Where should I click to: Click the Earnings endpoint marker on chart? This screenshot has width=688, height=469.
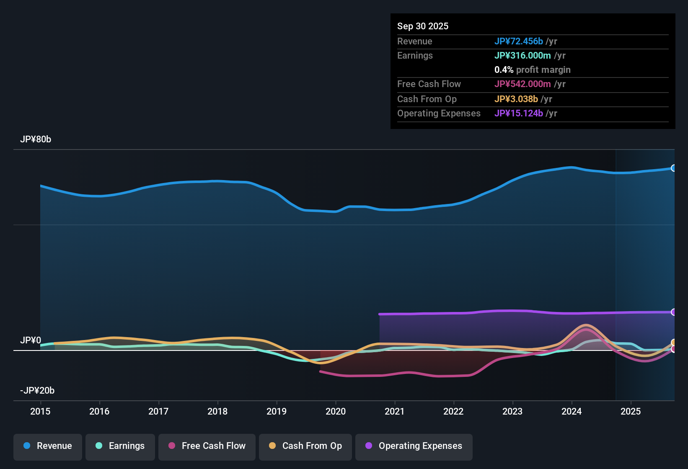tap(674, 343)
